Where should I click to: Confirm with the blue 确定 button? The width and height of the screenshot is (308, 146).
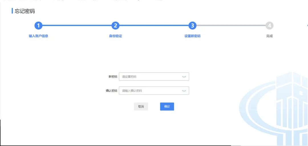coord(167,107)
